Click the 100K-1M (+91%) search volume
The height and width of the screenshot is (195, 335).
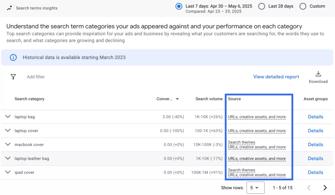[x=207, y=172]
